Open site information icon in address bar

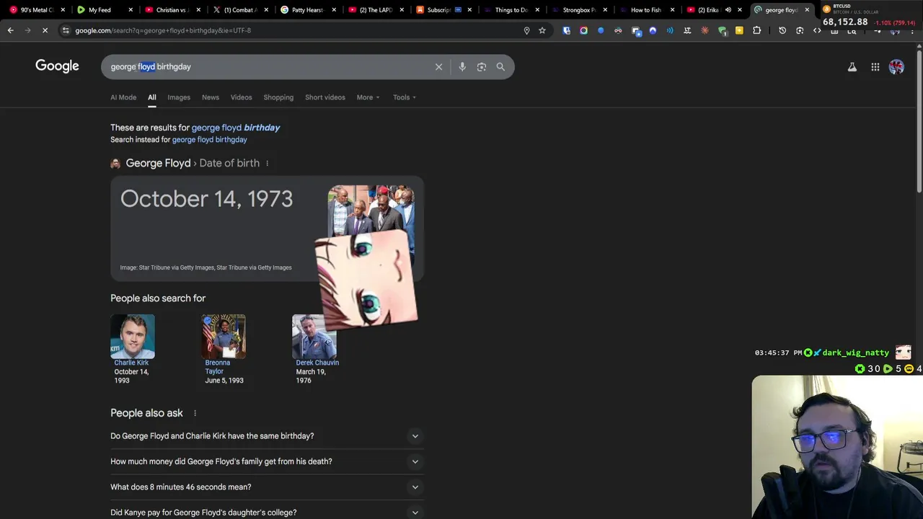[x=66, y=30]
